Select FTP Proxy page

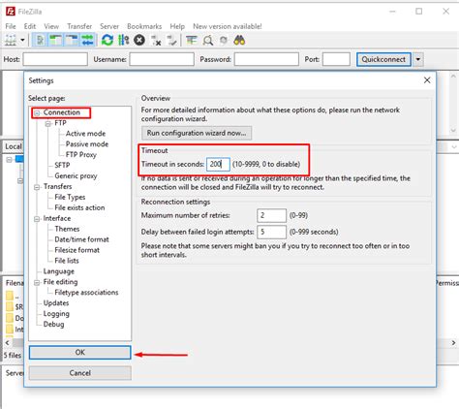81,155
